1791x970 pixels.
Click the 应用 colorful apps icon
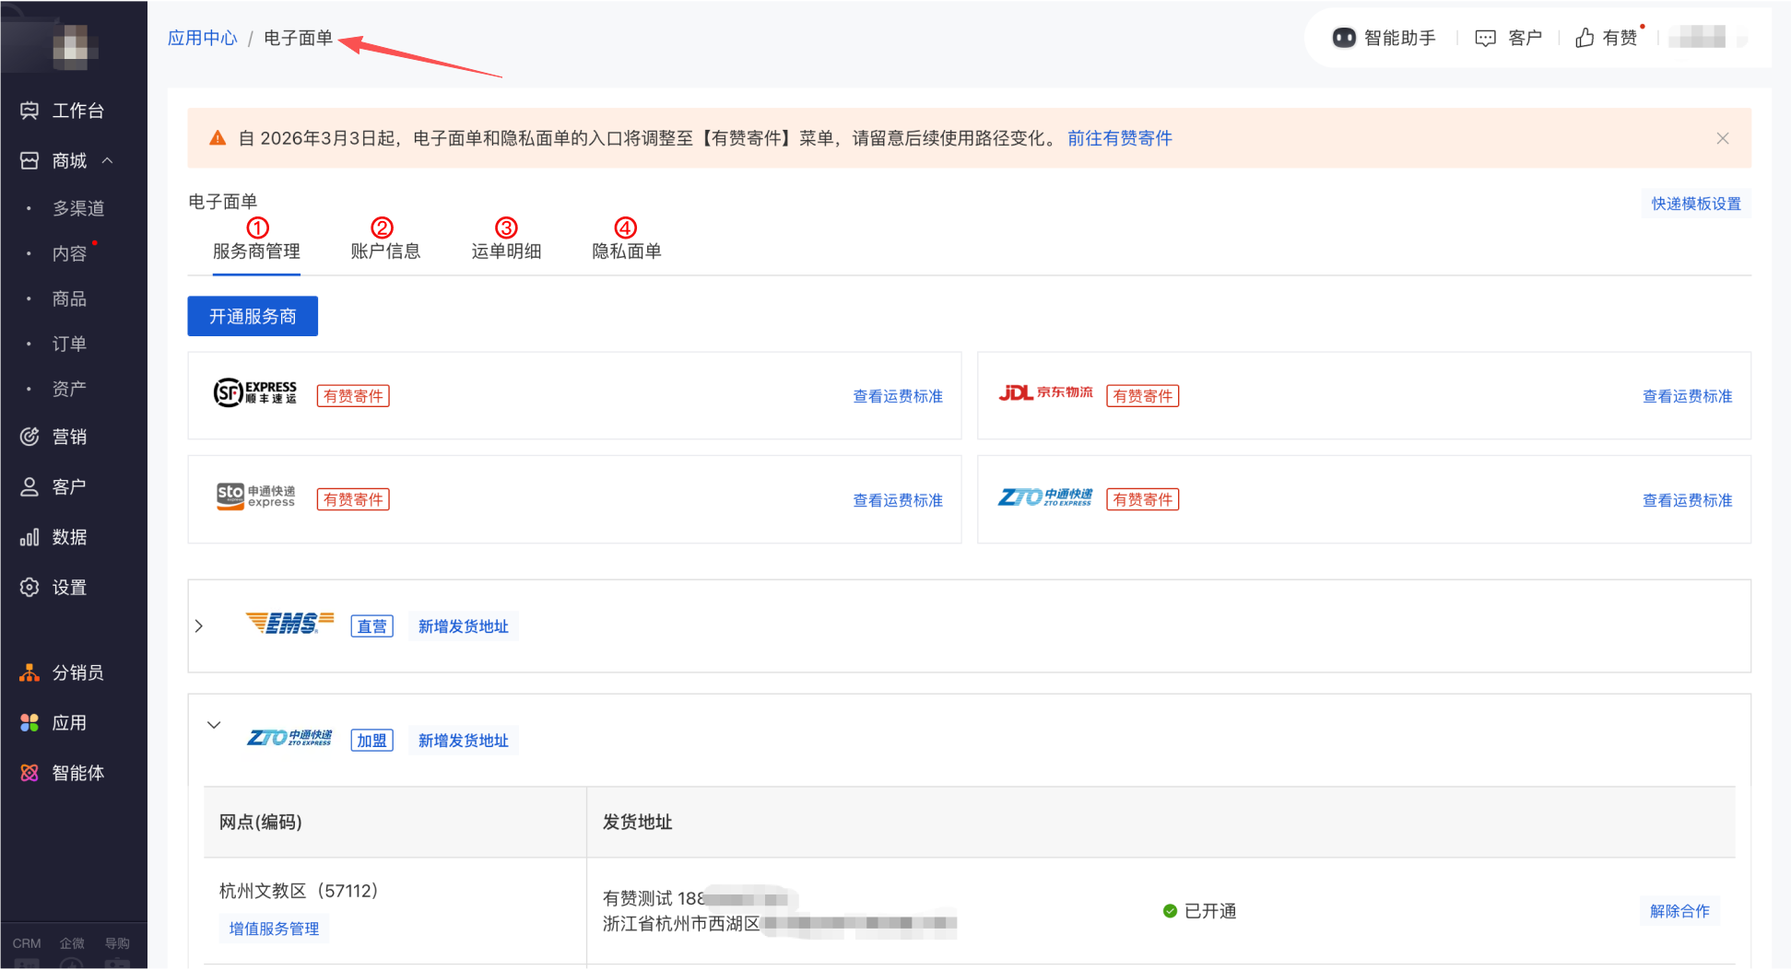pos(29,723)
